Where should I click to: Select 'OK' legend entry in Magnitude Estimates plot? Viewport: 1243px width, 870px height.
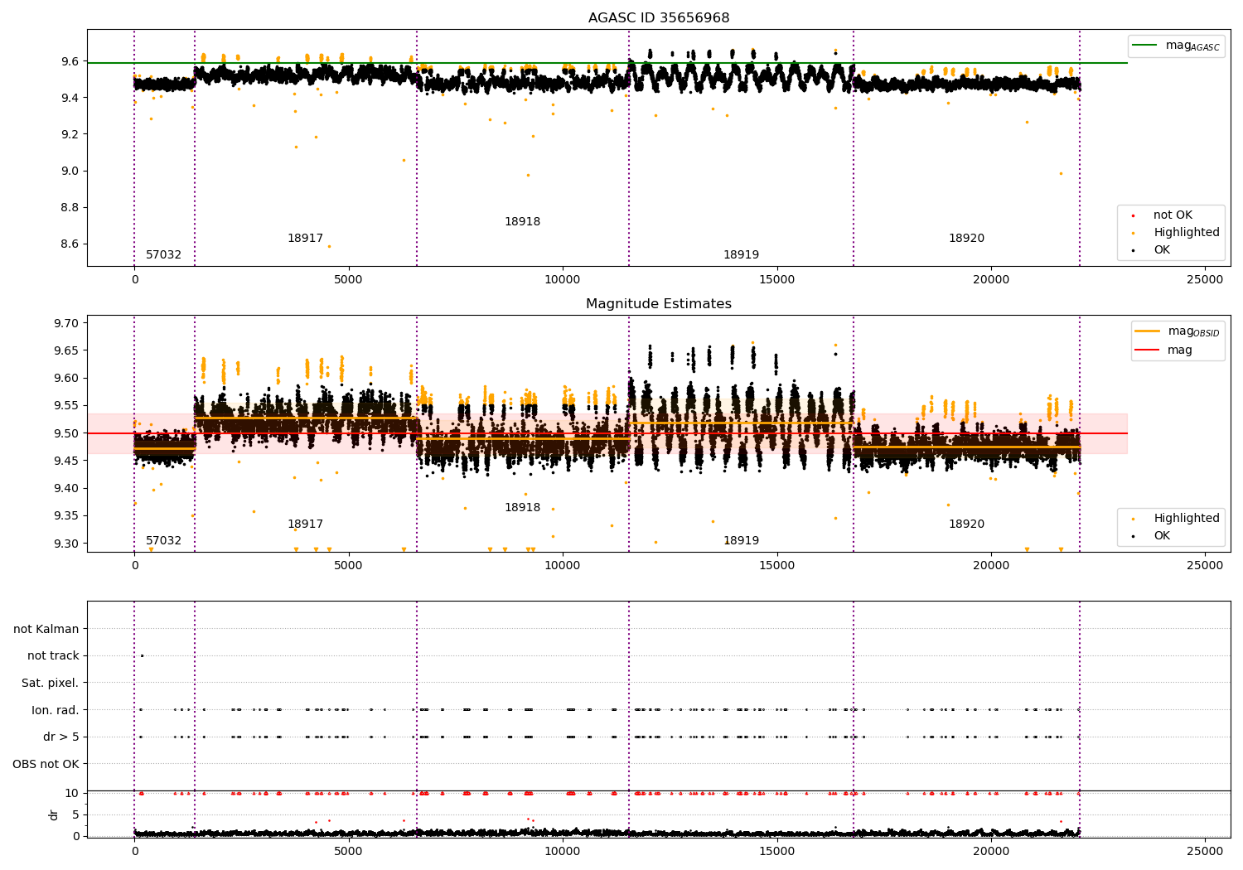point(1162,536)
